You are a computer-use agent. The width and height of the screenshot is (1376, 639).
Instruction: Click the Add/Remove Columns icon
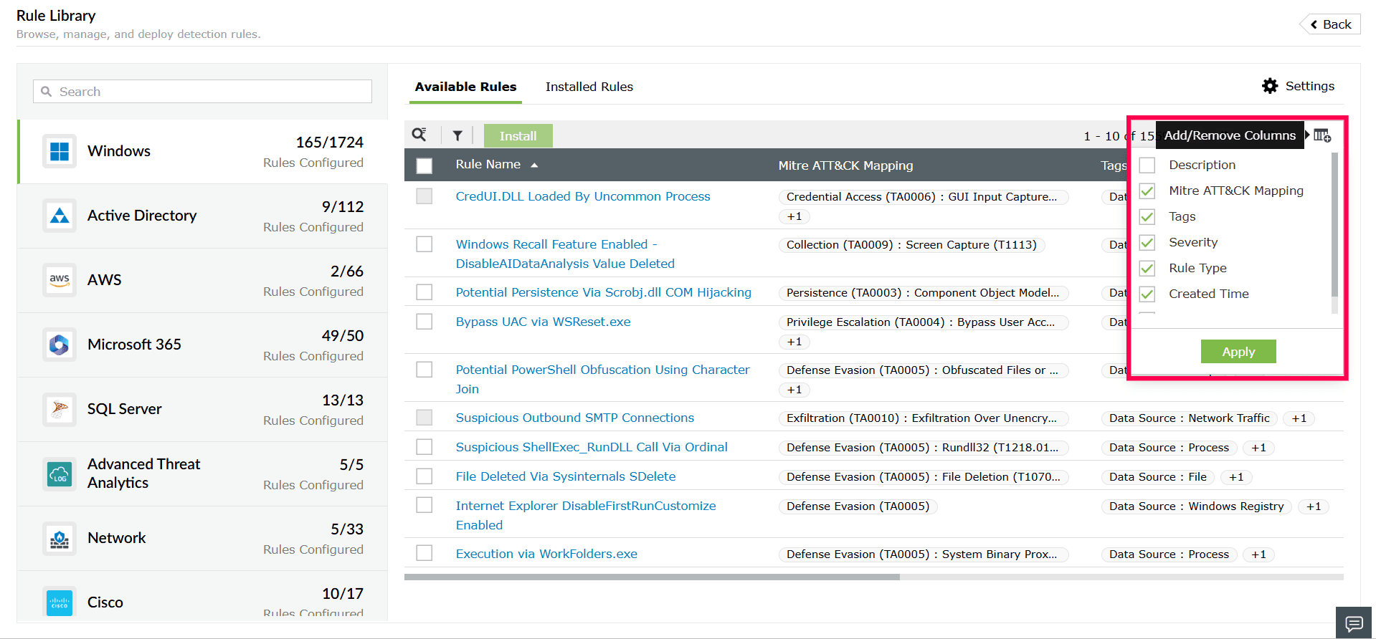(1322, 135)
